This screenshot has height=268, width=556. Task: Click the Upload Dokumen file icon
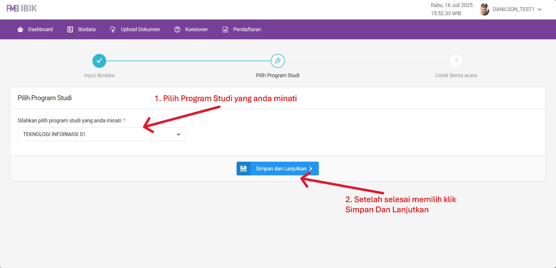[x=113, y=29]
